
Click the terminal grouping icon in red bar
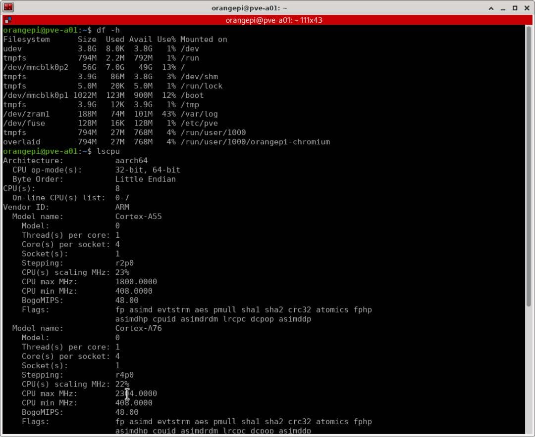coord(7,20)
